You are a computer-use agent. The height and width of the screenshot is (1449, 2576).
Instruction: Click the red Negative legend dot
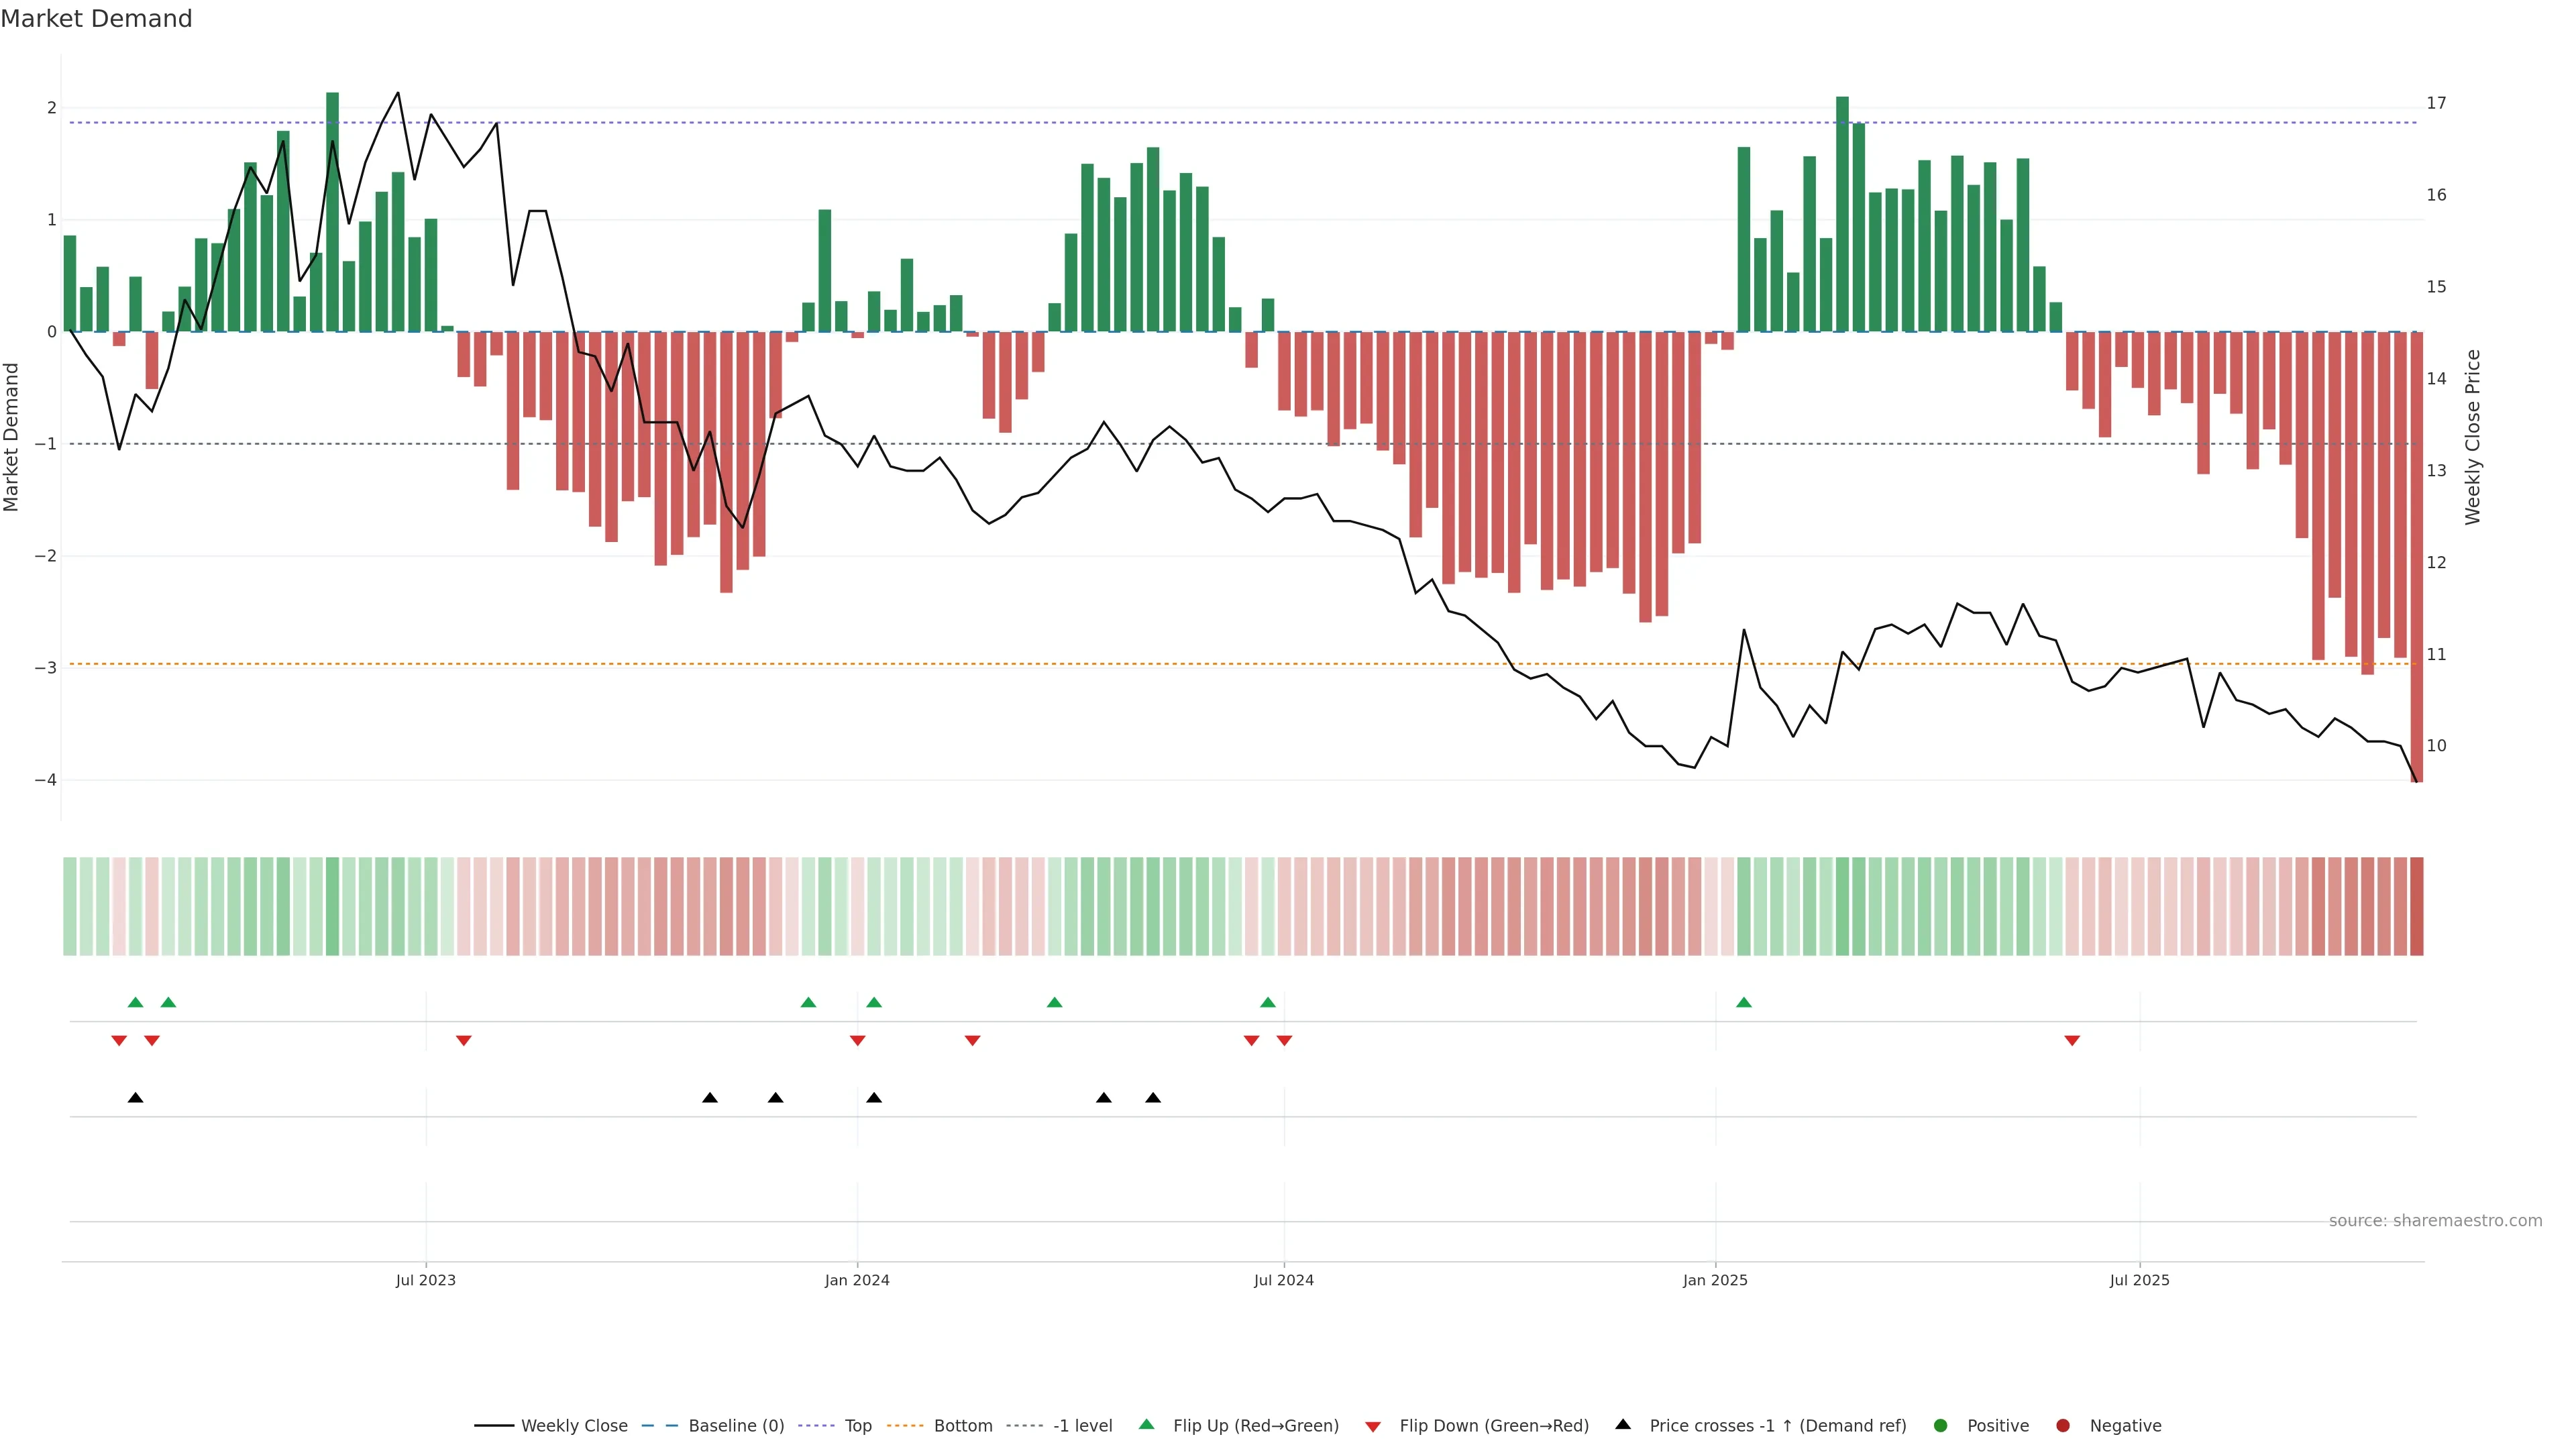(2062, 1425)
